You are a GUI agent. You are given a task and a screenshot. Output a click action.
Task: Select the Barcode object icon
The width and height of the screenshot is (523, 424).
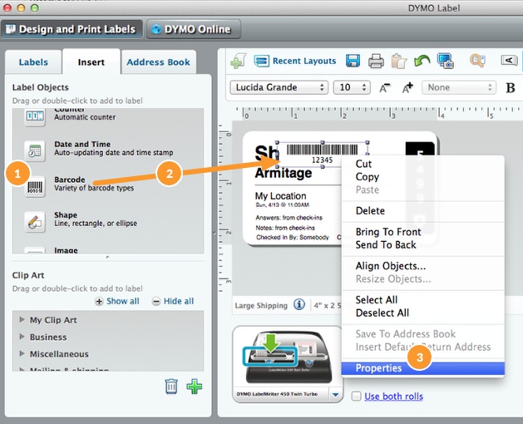click(x=35, y=186)
